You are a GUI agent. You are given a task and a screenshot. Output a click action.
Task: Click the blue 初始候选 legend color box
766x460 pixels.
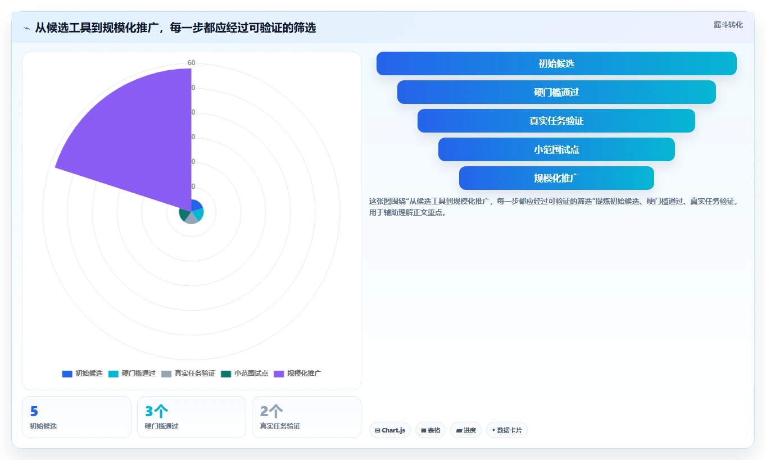click(x=67, y=374)
